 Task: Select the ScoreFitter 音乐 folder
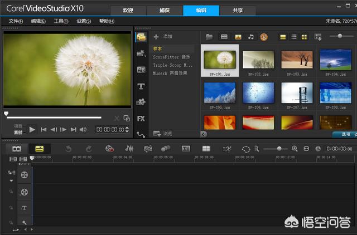pos(171,57)
